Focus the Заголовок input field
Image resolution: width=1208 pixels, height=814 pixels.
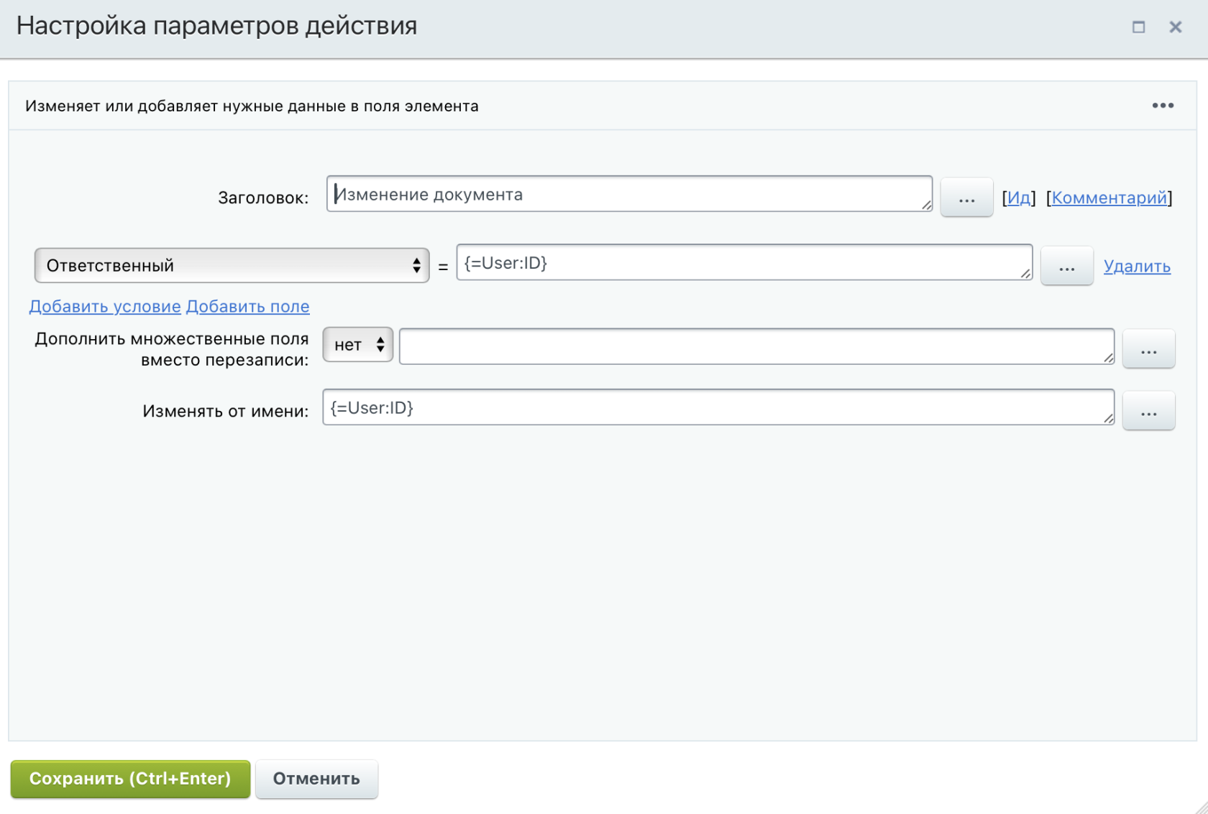(629, 194)
